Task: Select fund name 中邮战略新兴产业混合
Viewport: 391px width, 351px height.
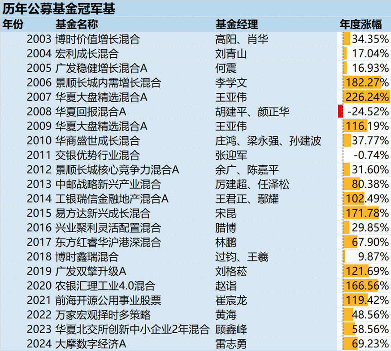Action: pos(108,184)
